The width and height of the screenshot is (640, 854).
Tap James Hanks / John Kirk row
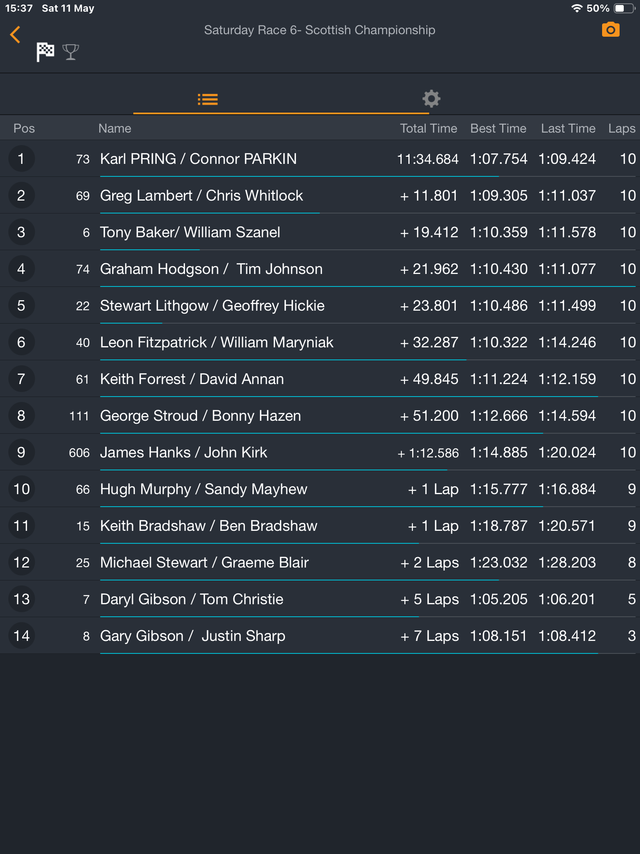(x=183, y=452)
